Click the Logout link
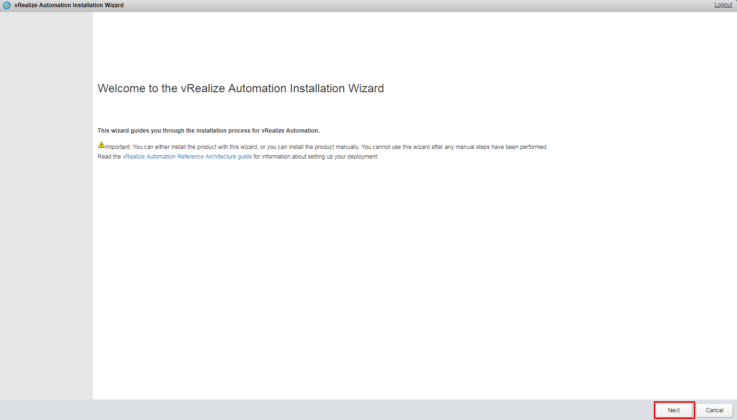This screenshot has height=420, width=737. coord(723,5)
